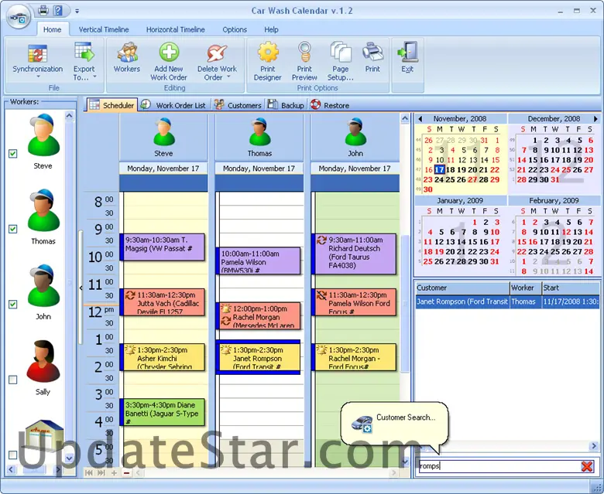Select Janet Rompson 1:30pm appointment
The height and width of the screenshot is (494, 604).
click(x=258, y=357)
